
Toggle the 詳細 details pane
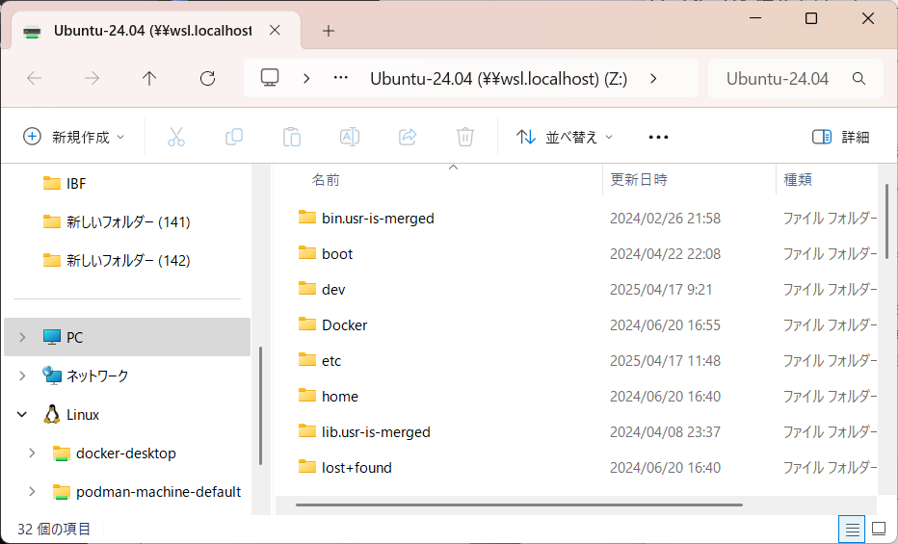[840, 137]
